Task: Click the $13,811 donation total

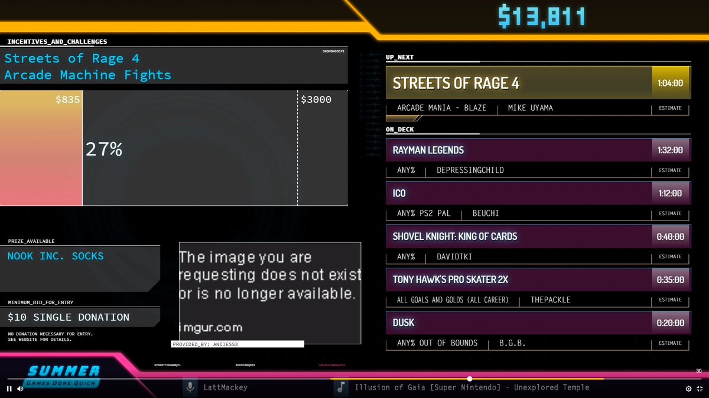Action: 542,17
